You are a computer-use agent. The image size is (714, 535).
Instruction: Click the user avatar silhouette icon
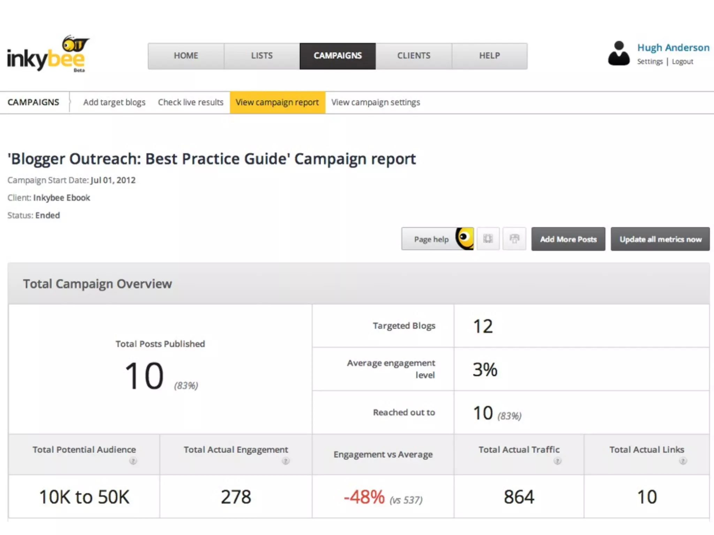(x=619, y=54)
